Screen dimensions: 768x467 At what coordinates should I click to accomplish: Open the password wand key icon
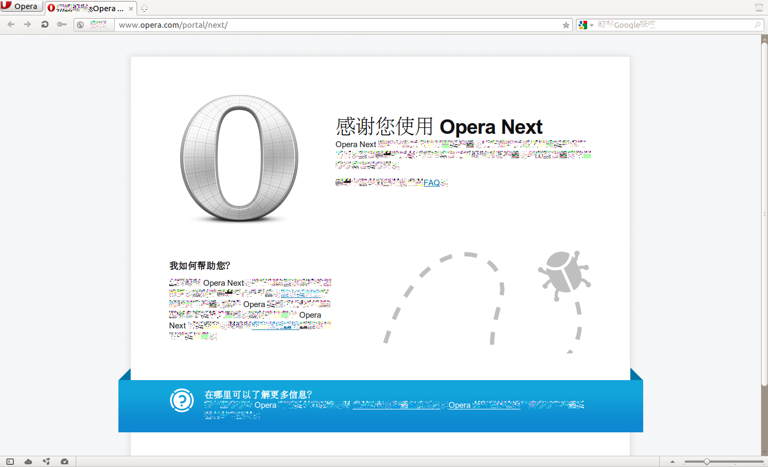[x=62, y=25]
